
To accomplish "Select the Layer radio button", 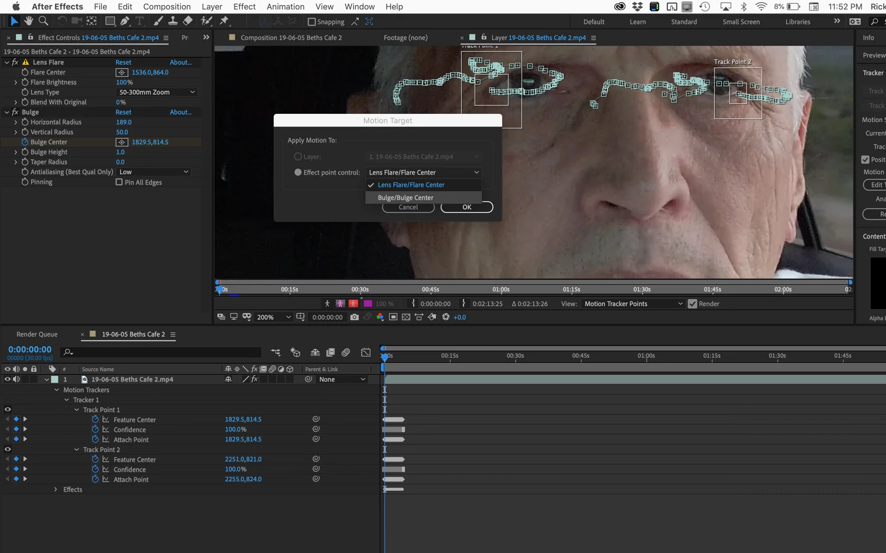I will [298, 157].
